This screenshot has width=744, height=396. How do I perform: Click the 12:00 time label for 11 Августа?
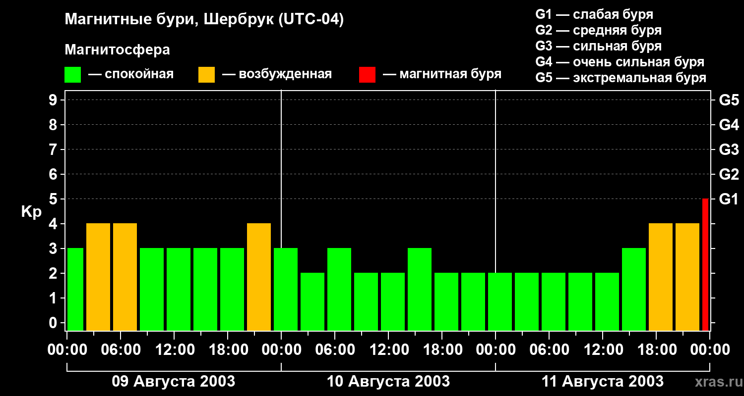click(603, 350)
